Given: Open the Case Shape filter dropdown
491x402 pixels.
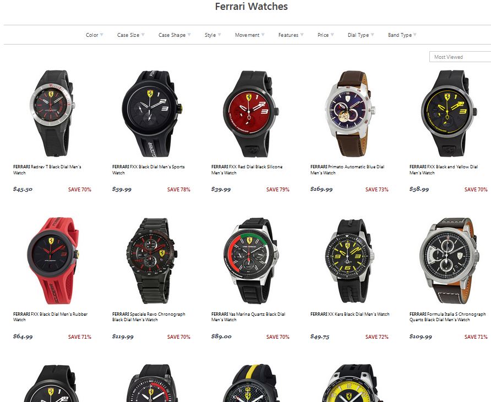Looking at the screenshot, I should click(x=174, y=35).
